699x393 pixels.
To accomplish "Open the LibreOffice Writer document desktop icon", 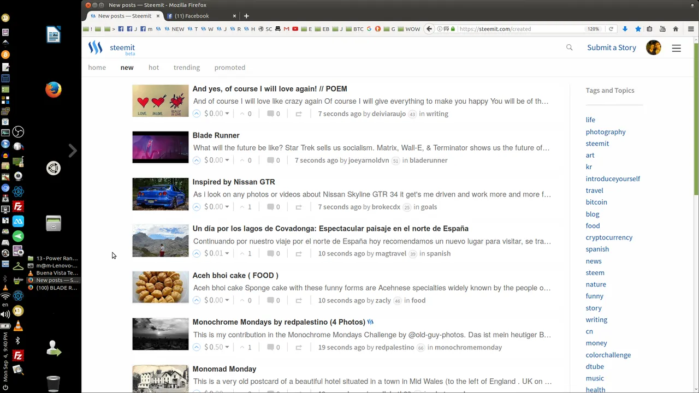I will click(x=54, y=35).
